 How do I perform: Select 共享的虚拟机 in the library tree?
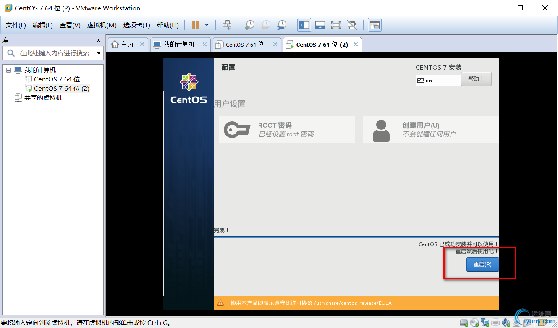(43, 98)
